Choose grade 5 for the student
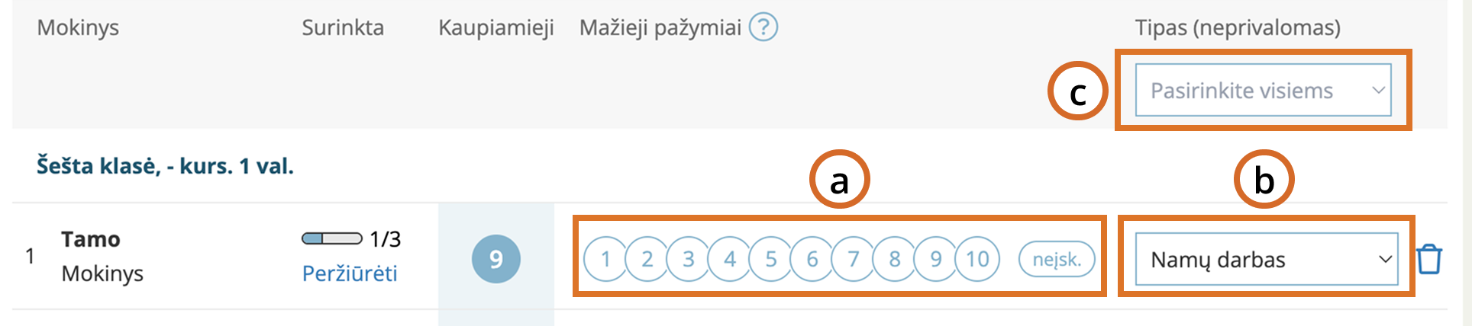This screenshot has width=1472, height=326. pos(770,260)
